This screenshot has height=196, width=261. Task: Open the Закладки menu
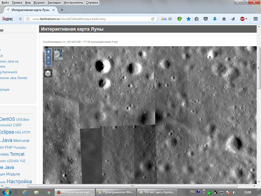[x=54, y=3]
